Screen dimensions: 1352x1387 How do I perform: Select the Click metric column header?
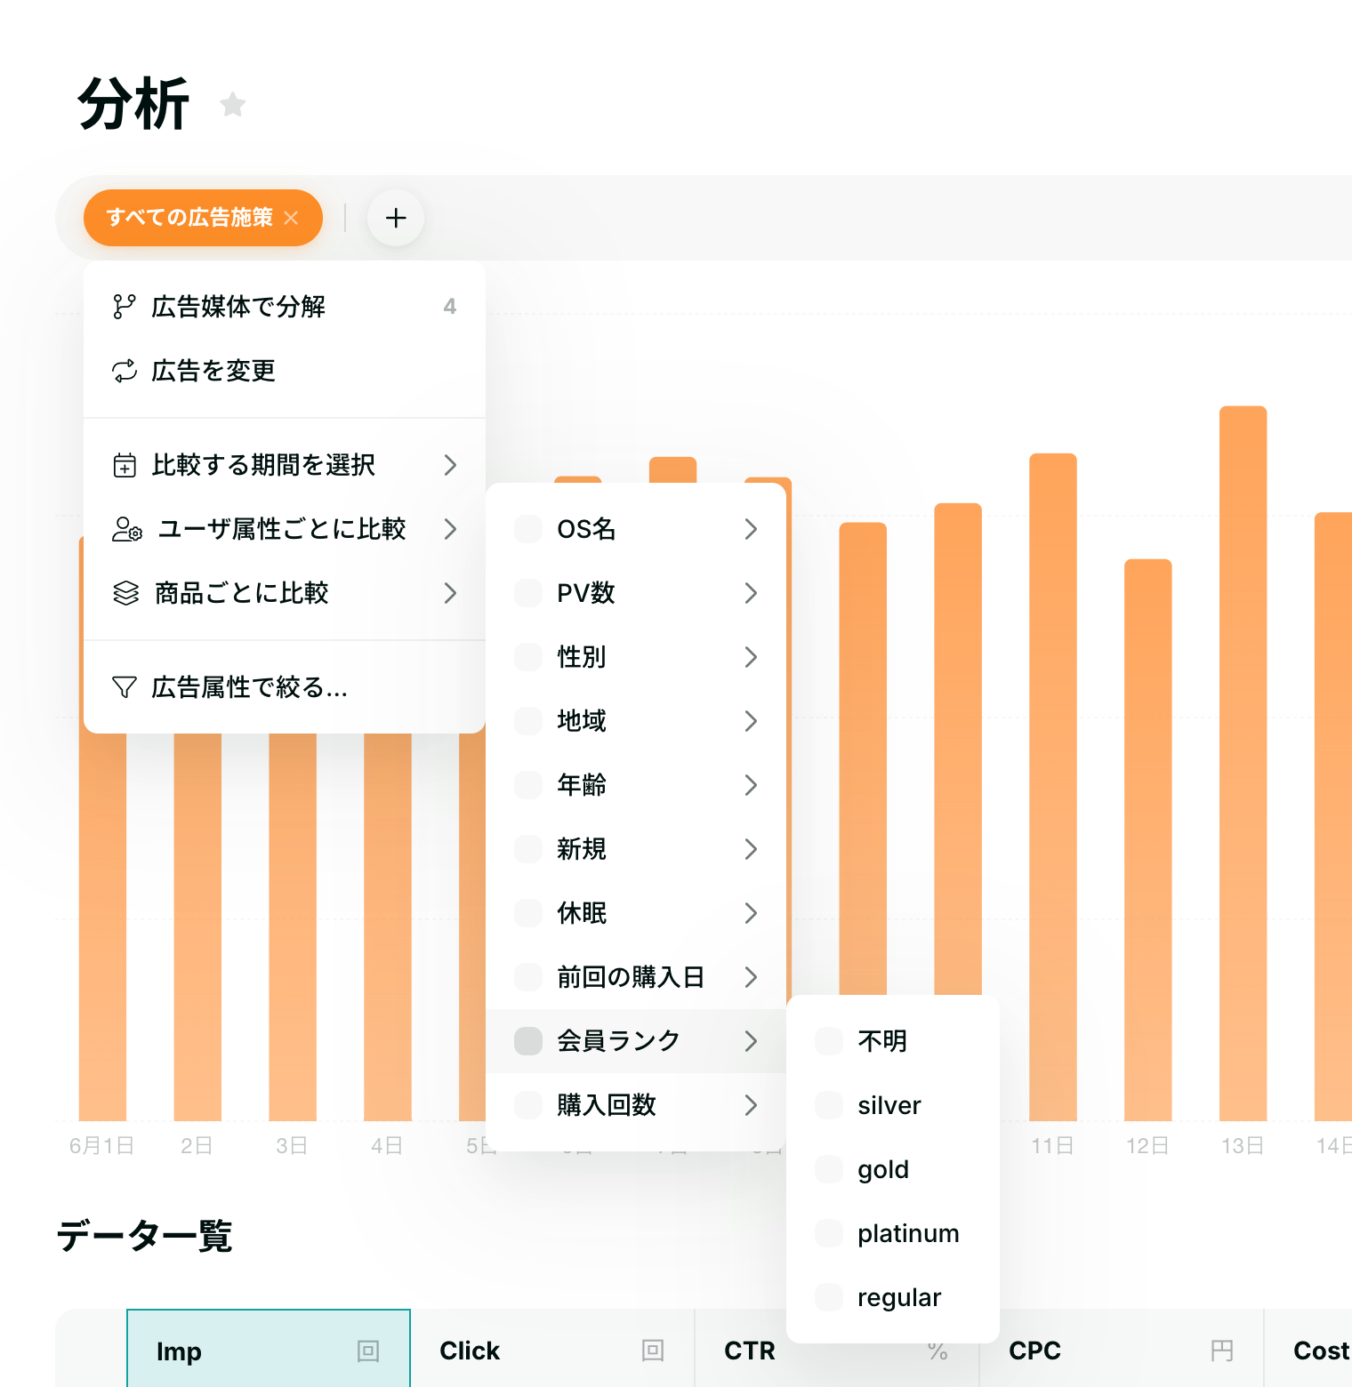pos(552,1349)
